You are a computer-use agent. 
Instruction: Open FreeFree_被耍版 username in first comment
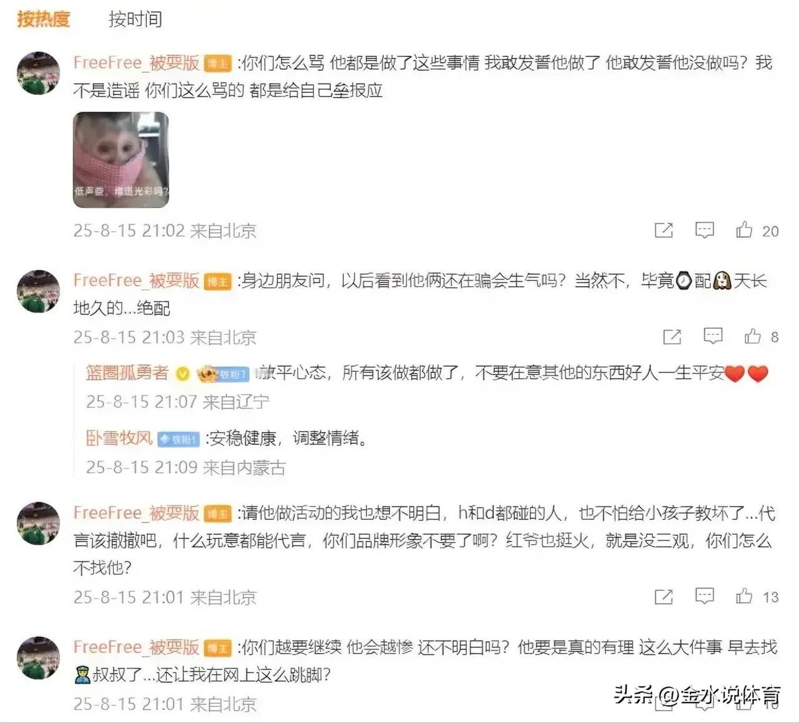click(136, 62)
